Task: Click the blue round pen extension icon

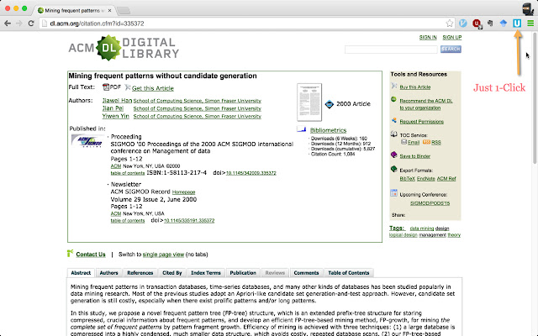Action: tap(463, 23)
